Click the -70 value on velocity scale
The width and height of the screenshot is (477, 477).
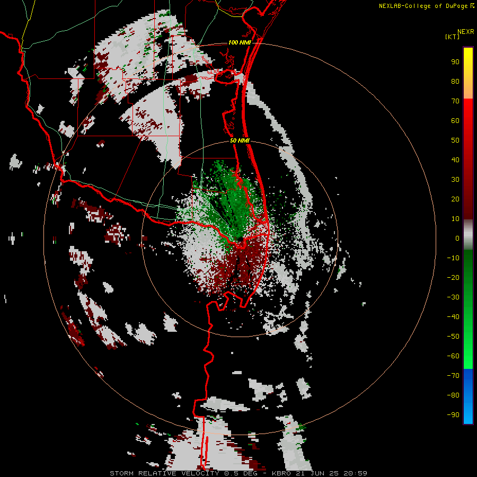click(x=453, y=376)
